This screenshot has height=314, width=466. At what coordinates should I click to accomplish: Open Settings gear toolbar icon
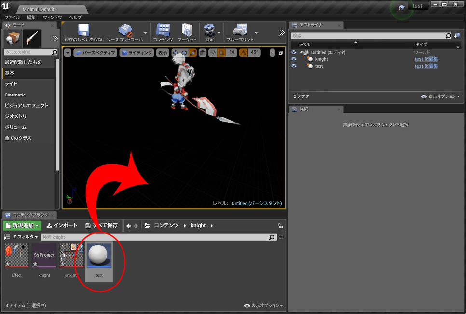(209, 30)
